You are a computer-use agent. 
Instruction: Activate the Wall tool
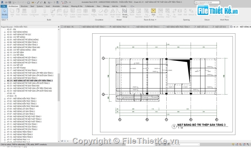[12, 12]
